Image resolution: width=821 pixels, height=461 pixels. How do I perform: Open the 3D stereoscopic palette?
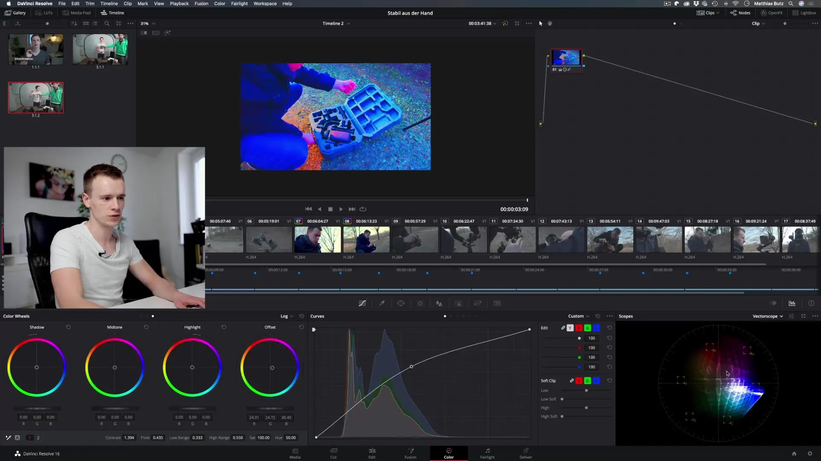click(497, 303)
